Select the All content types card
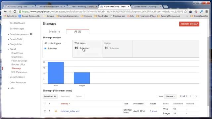Screen dimensions: 212x119 click(58, 49)
